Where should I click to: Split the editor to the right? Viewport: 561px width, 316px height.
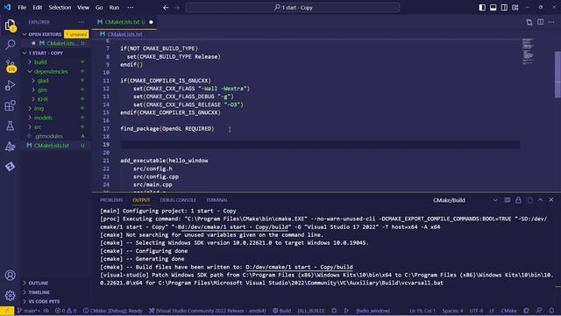(540, 22)
